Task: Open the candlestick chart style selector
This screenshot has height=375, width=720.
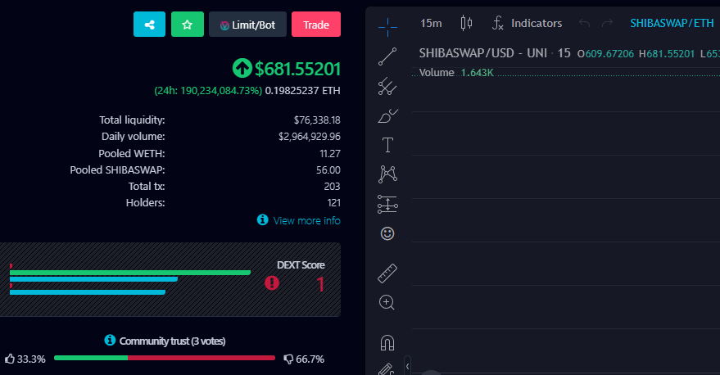Action: [466, 23]
